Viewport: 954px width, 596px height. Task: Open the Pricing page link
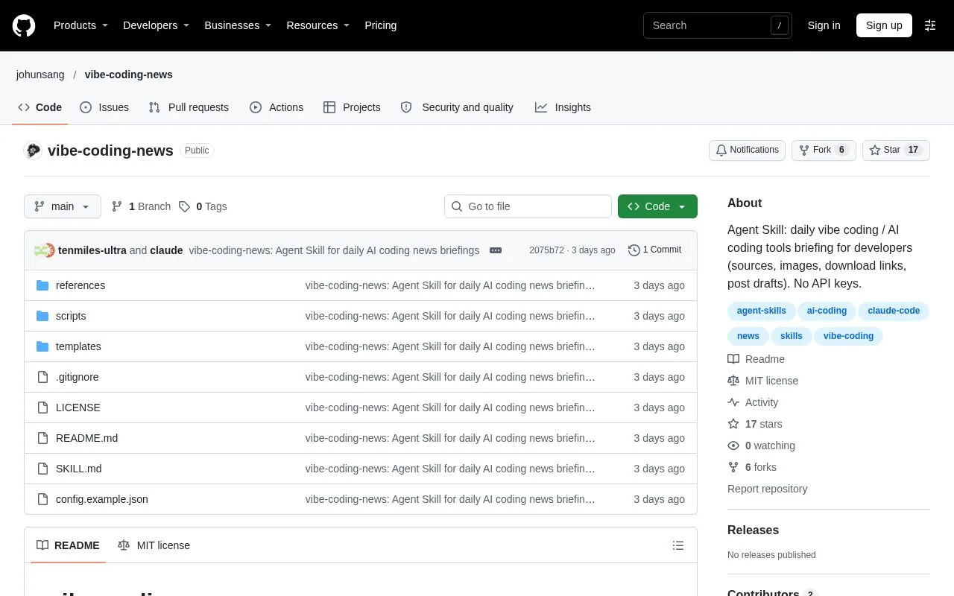click(380, 25)
